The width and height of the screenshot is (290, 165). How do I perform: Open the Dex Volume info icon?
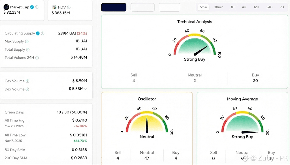click(x=27, y=89)
